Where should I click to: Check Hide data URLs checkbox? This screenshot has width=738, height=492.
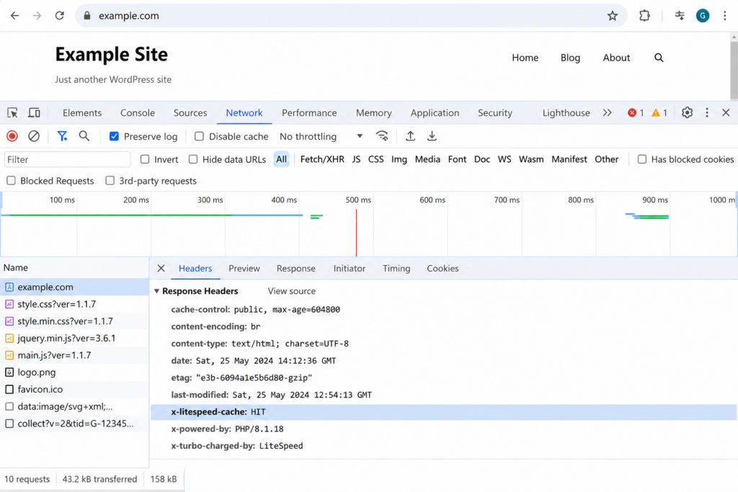[x=193, y=159]
